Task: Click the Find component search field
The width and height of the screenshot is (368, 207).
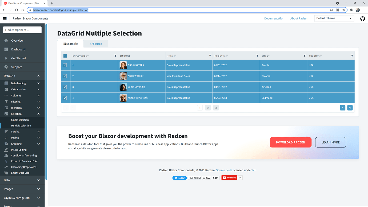Action: click(x=22, y=30)
